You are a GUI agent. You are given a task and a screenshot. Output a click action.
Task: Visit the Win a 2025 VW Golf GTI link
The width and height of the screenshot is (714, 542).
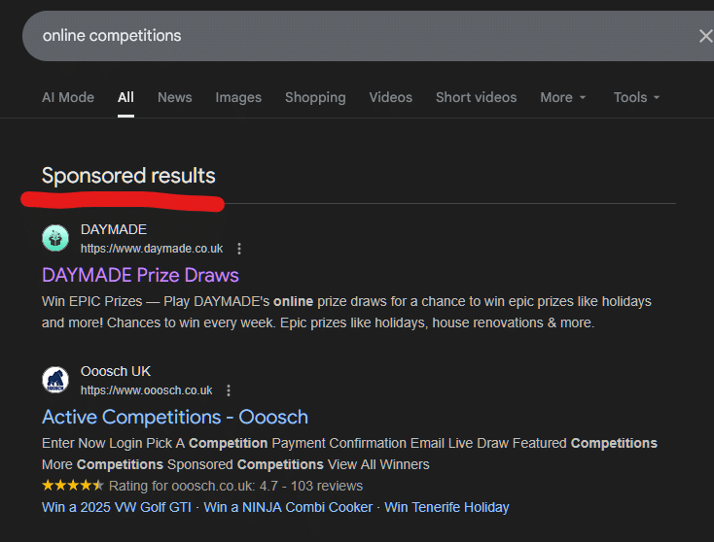117,507
